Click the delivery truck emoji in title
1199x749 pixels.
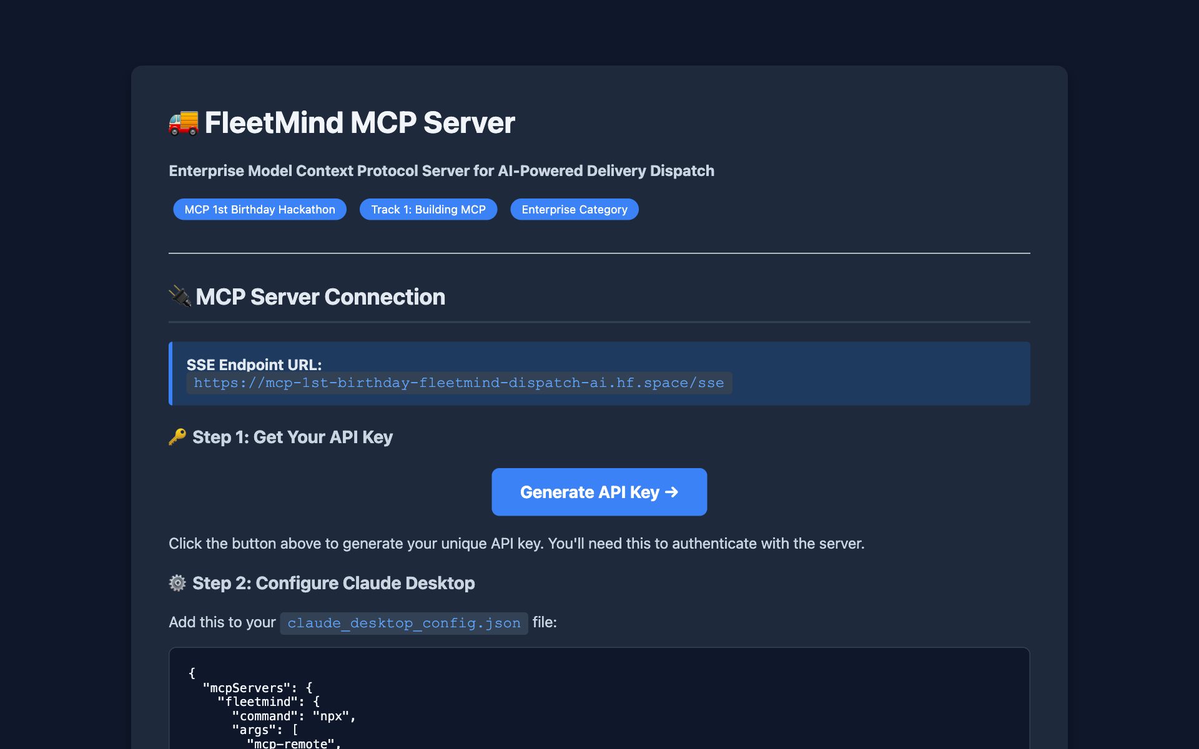184,122
